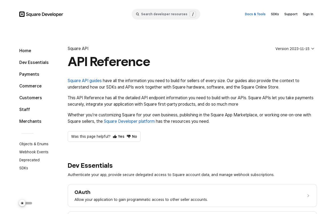Screen dimensions: 332x214
Task: Open the Version 2023-11-15 dropdown
Action: click(x=295, y=49)
